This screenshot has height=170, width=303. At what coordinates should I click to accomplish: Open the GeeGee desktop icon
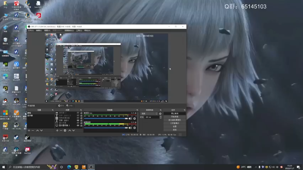pos(27,150)
